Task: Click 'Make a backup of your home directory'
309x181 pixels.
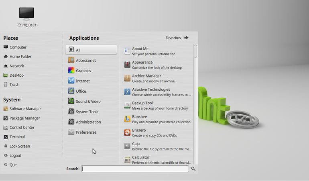Action: pyautogui.click(x=160, y=108)
